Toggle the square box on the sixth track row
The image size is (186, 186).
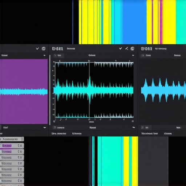[21, 175]
